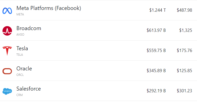Click Meta's $1.244 T market cap
197x102 pixels.
tap(157, 10)
